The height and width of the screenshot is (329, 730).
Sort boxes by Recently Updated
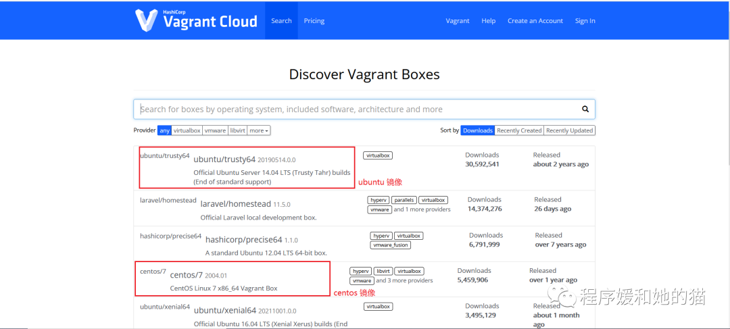tap(569, 131)
